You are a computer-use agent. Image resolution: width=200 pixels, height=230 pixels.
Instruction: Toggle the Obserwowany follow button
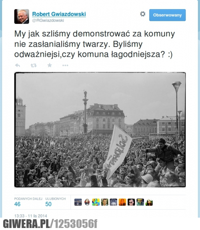coord(167,15)
